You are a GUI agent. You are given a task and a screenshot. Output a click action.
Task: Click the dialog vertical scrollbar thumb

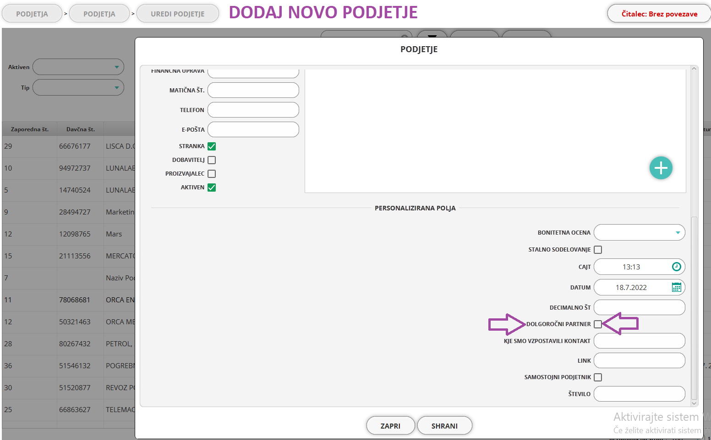click(694, 308)
